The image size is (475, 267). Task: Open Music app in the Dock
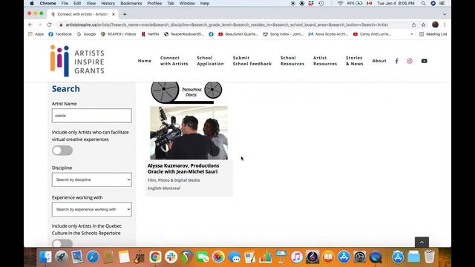297,257
